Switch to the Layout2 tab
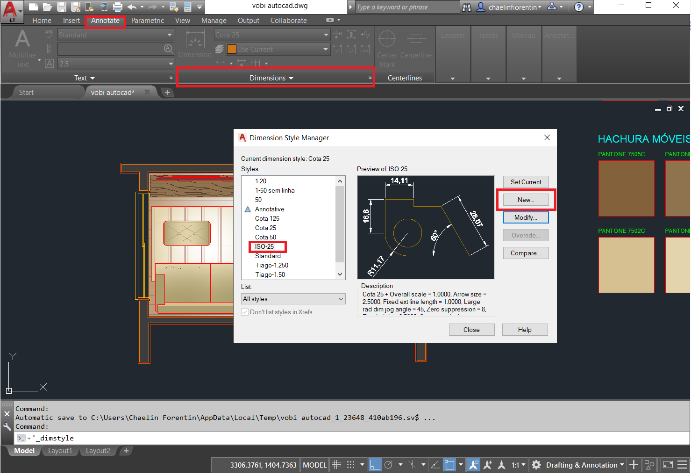Screen dimensions: 691x476 click(x=98, y=451)
